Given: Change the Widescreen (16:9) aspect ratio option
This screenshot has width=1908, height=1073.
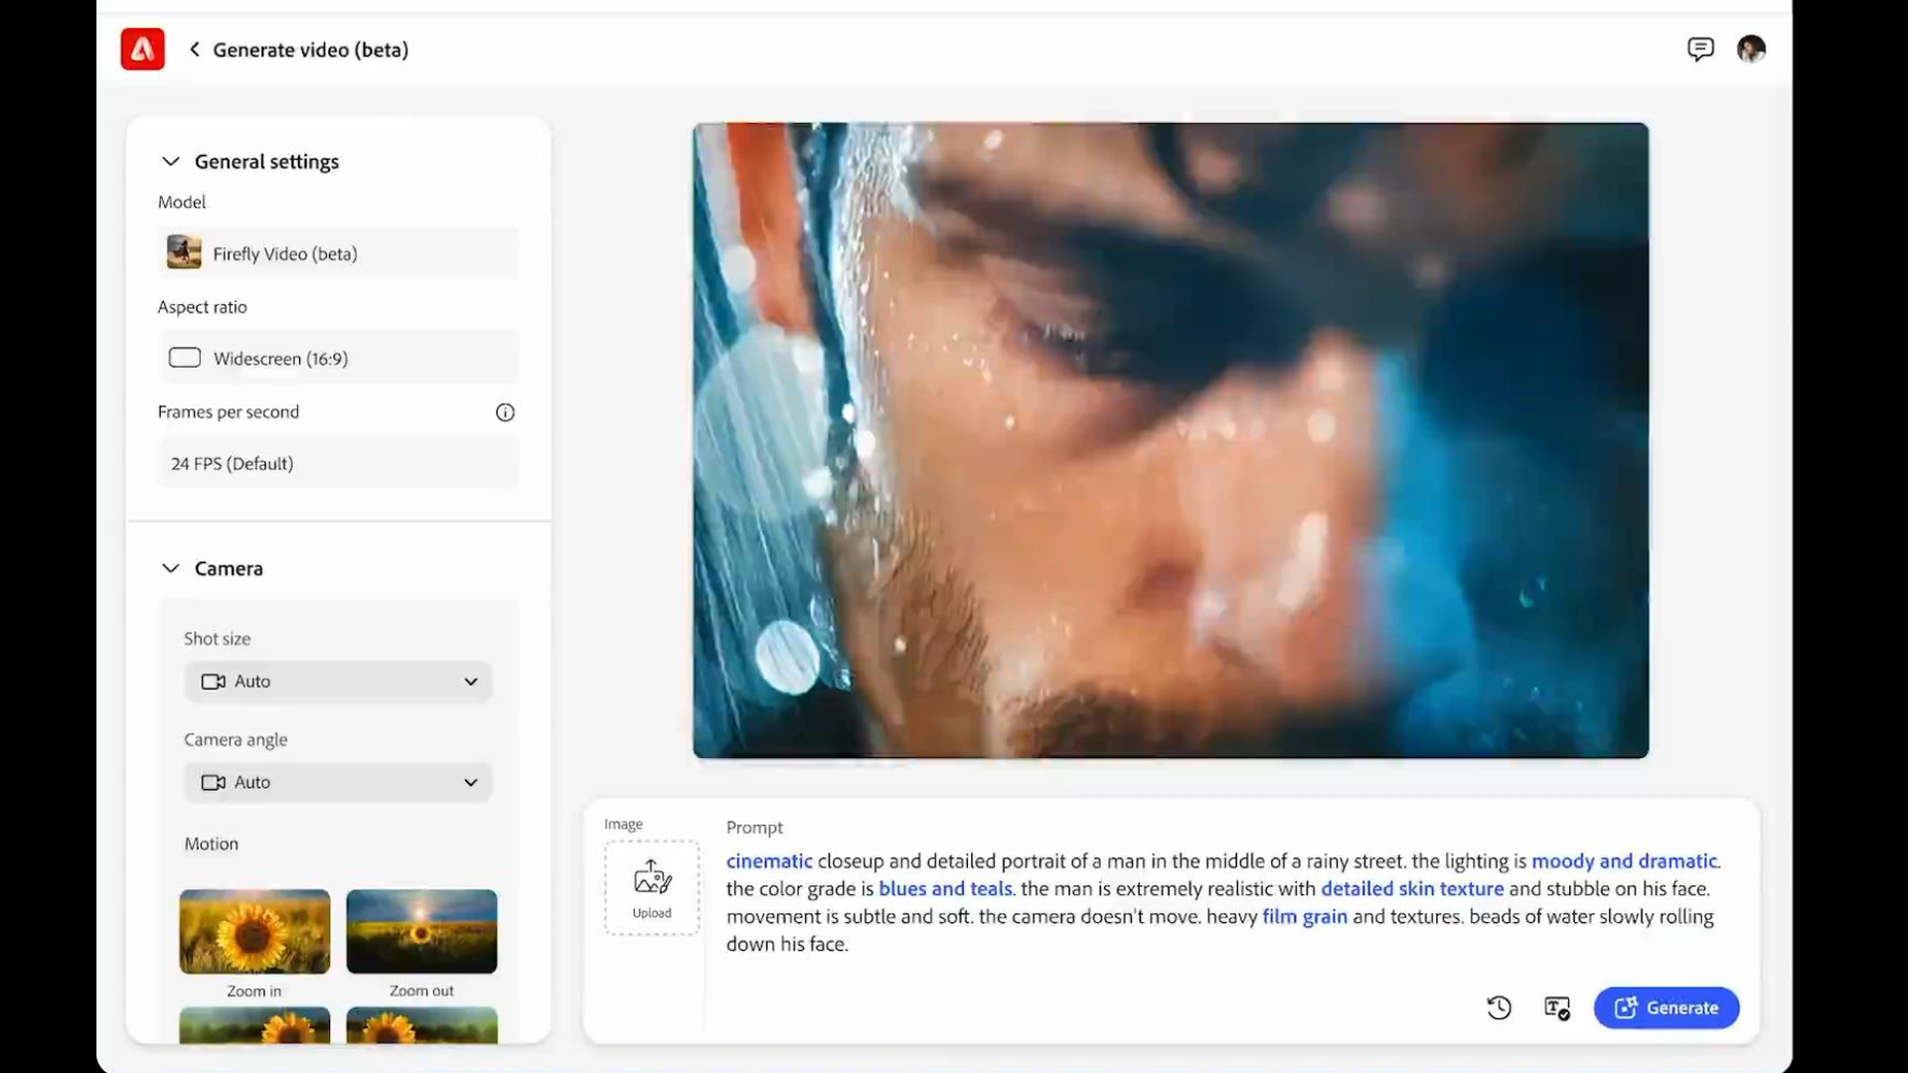Looking at the screenshot, I should 338,358.
